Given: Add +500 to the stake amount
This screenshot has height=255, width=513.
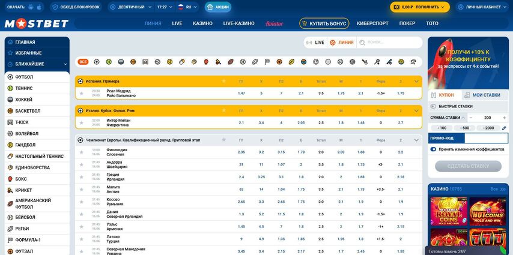Looking at the screenshot, I should pyautogui.click(x=465, y=128).
